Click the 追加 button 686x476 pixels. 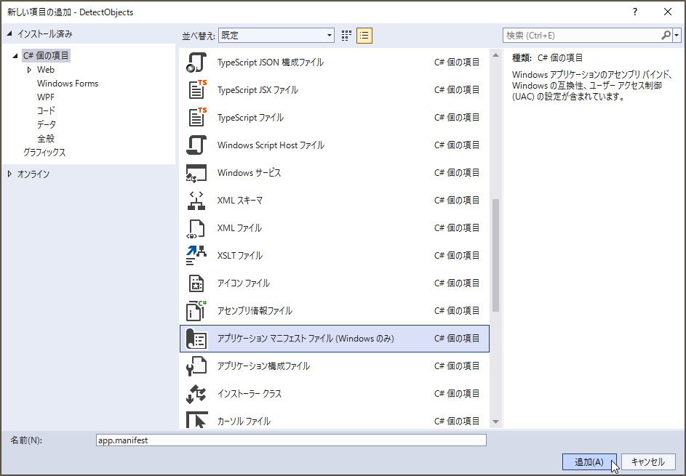pos(589,461)
